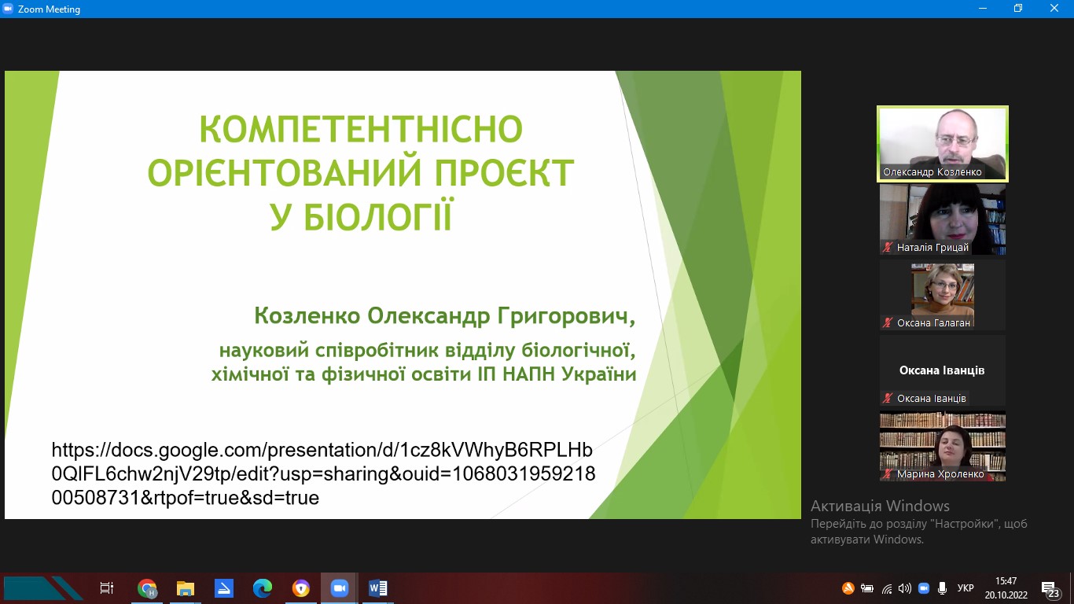Open the volume speaker tray icon

click(x=905, y=588)
